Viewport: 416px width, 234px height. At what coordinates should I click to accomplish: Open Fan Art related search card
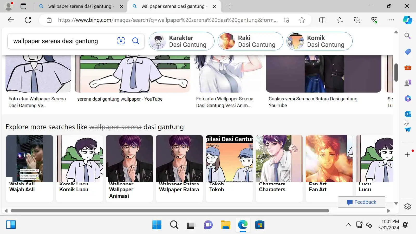pyautogui.click(x=329, y=168)
